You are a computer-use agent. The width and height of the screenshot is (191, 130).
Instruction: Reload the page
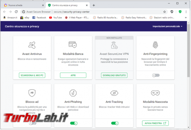[x=16, y=12]
